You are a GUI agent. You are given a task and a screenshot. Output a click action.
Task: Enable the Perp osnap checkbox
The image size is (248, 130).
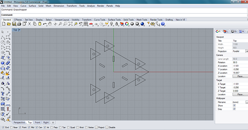click(x=52, y=127)
